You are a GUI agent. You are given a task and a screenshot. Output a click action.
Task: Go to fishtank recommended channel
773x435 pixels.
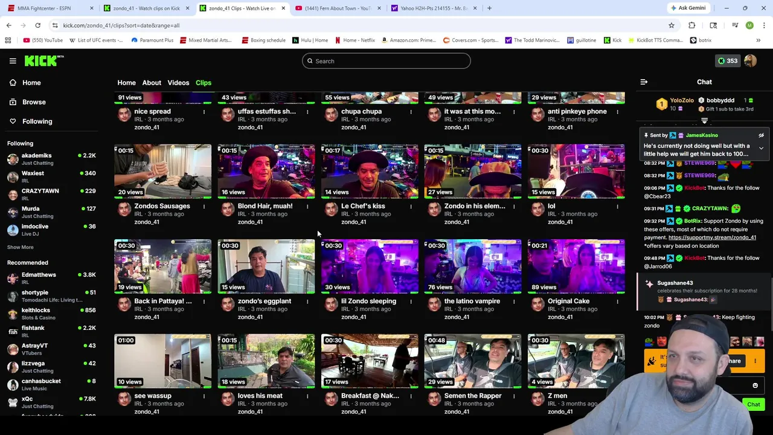(x=51, y=331)
